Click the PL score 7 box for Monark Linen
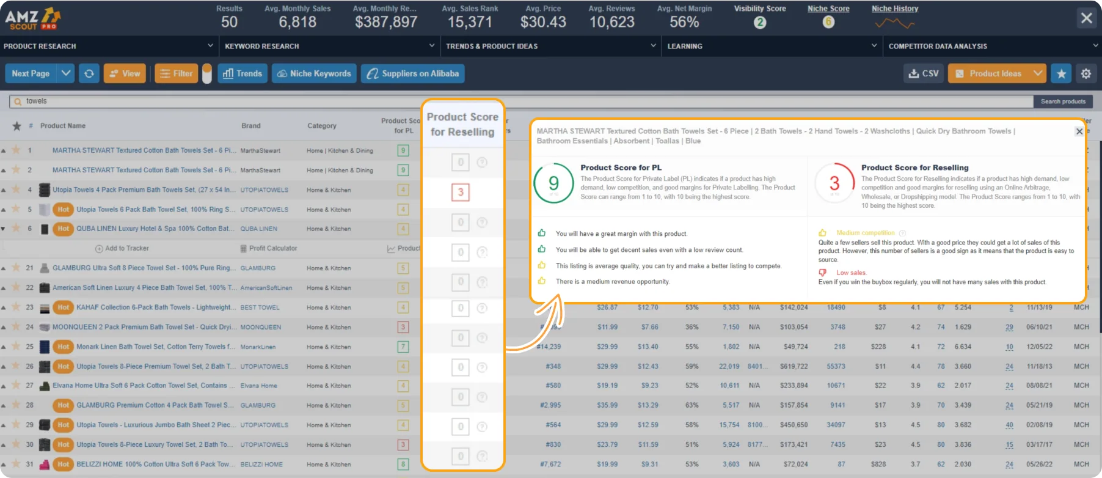The height and width of the screenshot is (478, 1102). click(403, 347)
